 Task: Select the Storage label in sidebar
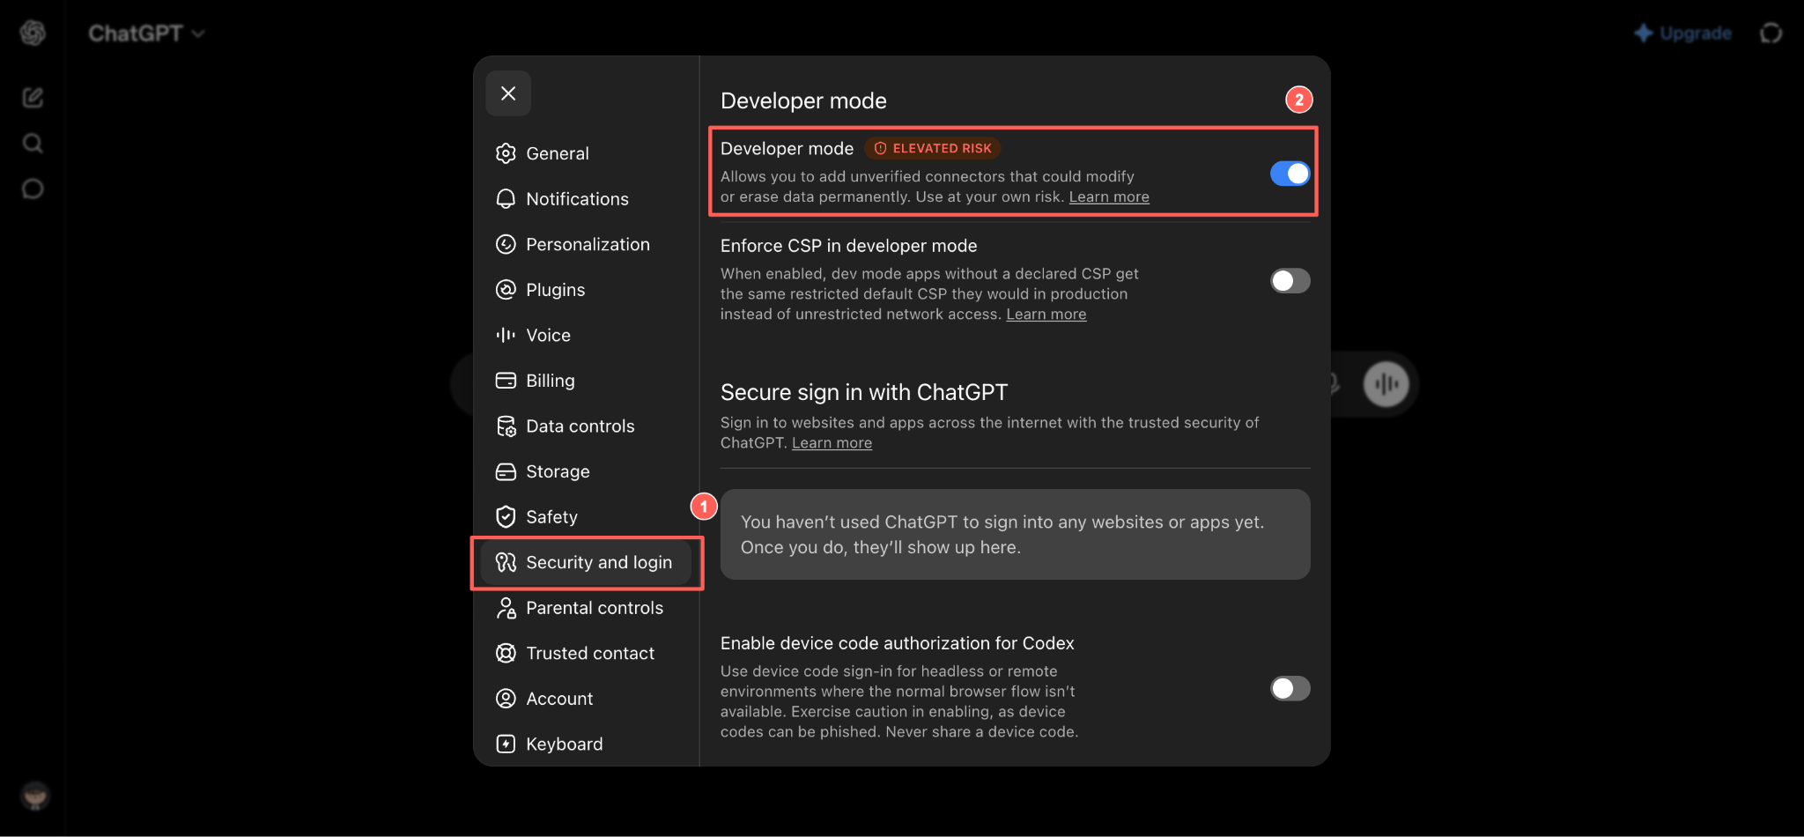click(x=558, y=471)
